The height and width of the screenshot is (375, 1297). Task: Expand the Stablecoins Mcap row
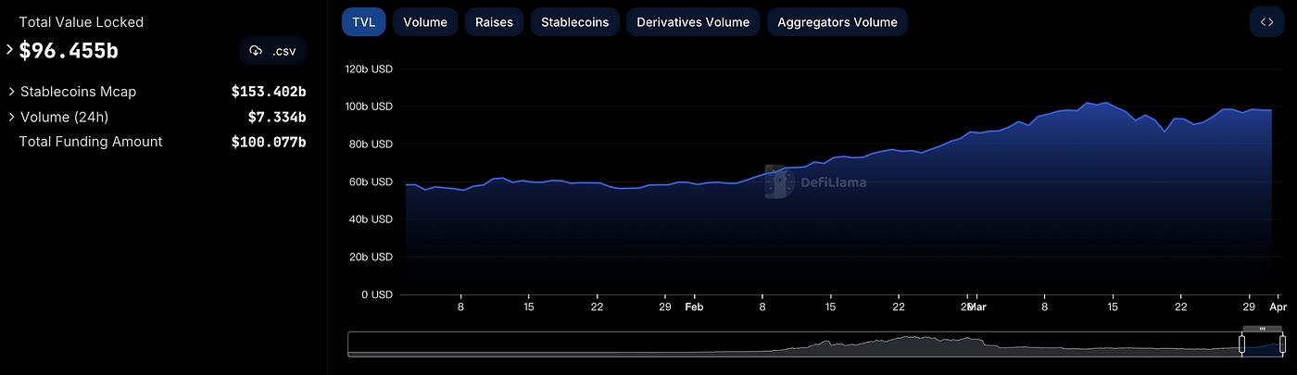pyautogui.click(x=11, y=92)
